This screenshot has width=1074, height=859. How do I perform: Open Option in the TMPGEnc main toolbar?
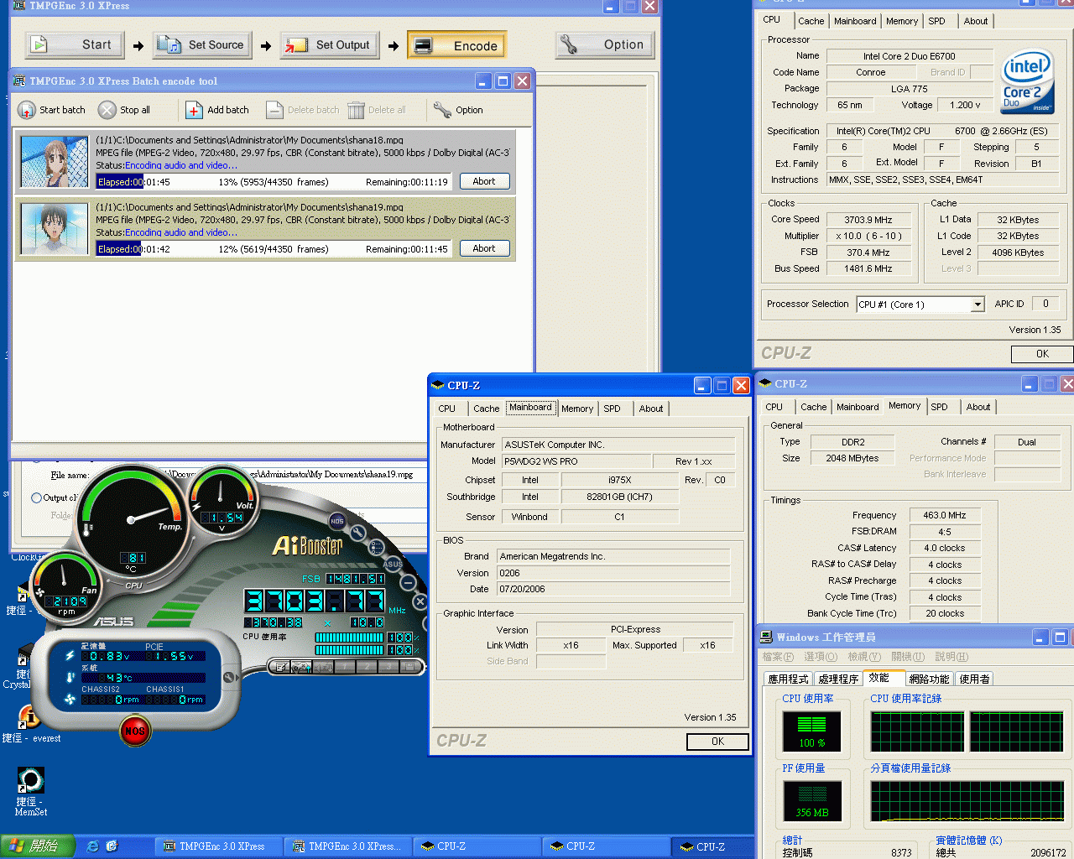605,45
